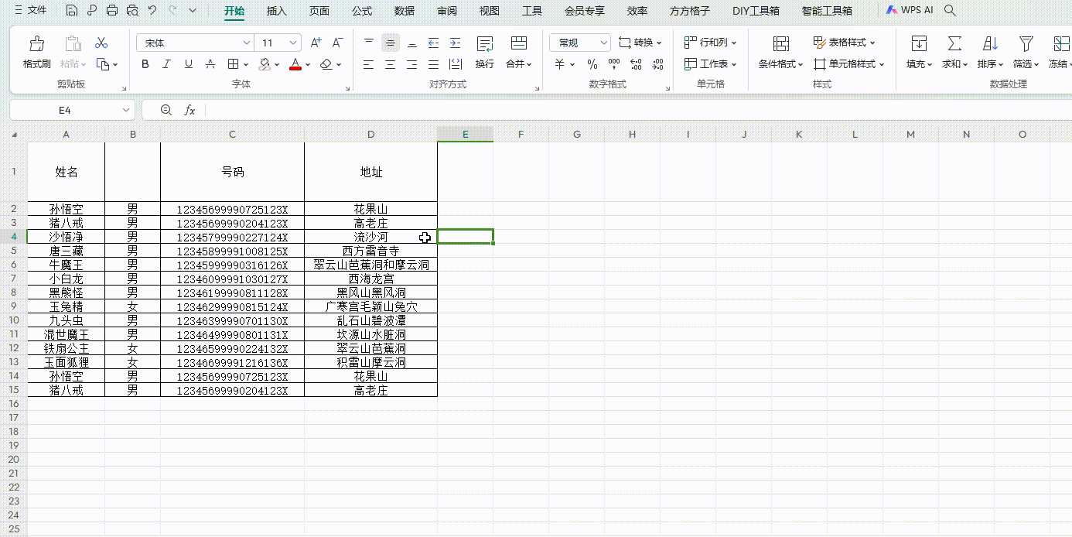
Task: Click the Cut scissors icon
Action: 101,43
